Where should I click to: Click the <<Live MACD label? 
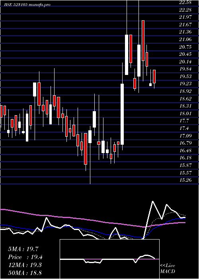(x=168, y=269)
